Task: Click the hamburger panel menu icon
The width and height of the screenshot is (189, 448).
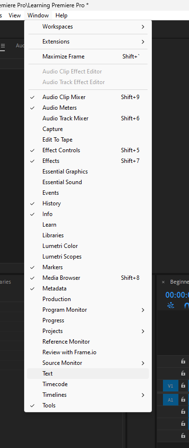Action: (x=2, y=46)
